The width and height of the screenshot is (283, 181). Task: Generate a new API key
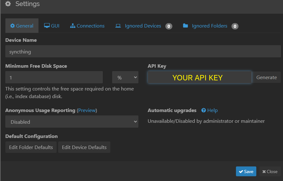(x=266, y=78)
